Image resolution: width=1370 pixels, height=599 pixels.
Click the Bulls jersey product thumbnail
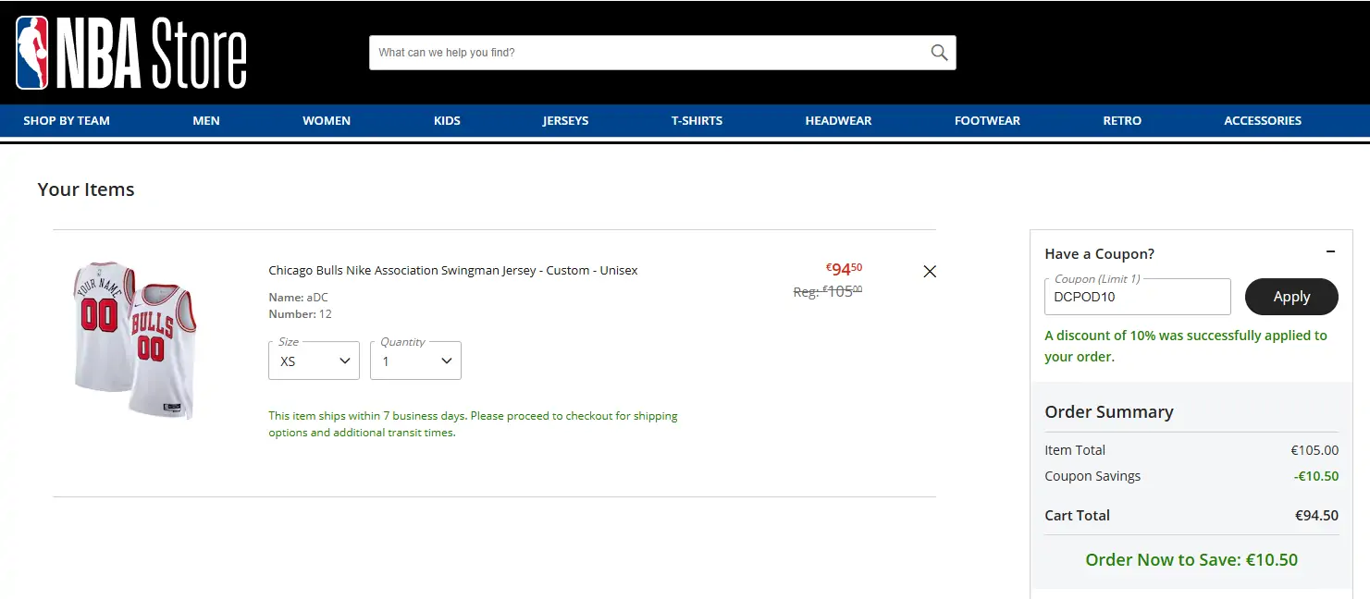(135, 339)
